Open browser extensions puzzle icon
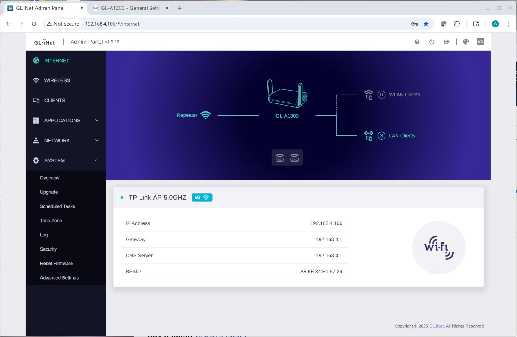 tap(457, 24)
